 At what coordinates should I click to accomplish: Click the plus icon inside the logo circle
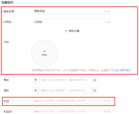pyautogui.click(x=45, y=51)
